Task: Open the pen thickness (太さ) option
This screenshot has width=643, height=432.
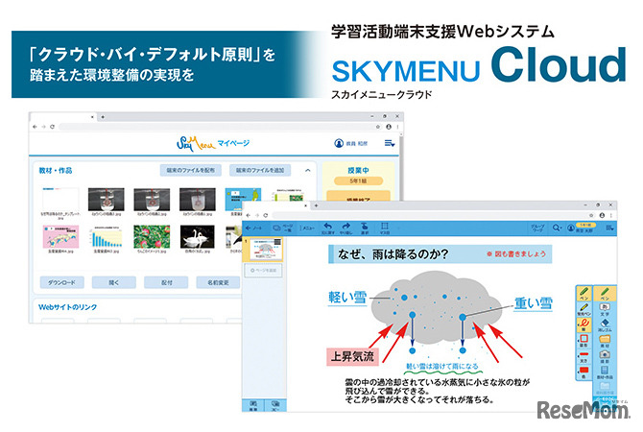Action: coord(583,356)
